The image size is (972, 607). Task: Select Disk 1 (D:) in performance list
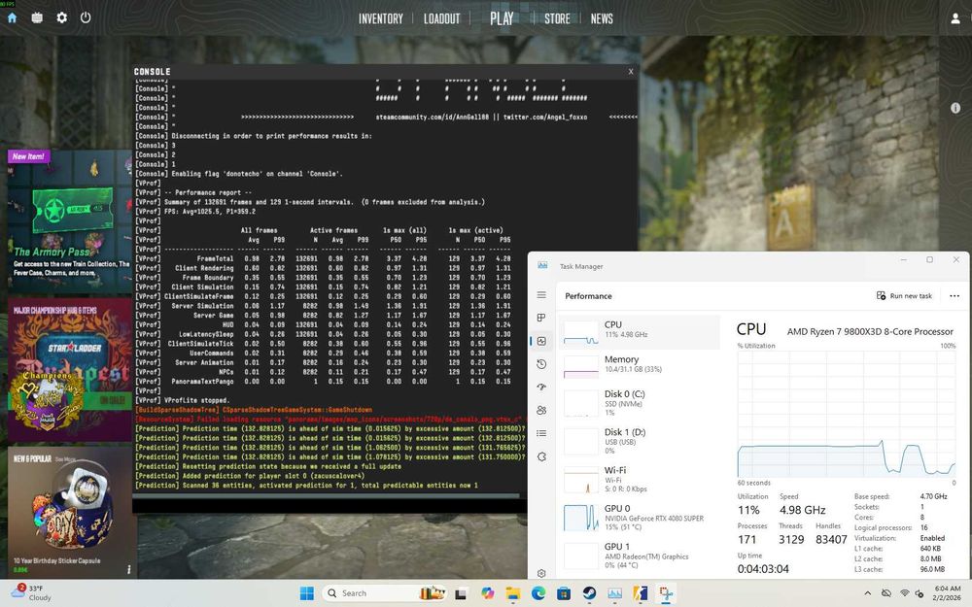[640, 441]
